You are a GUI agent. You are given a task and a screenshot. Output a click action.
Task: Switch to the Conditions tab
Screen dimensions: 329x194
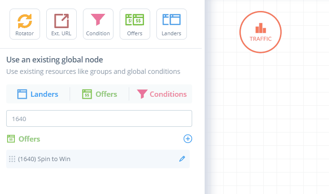pos(162,94)
